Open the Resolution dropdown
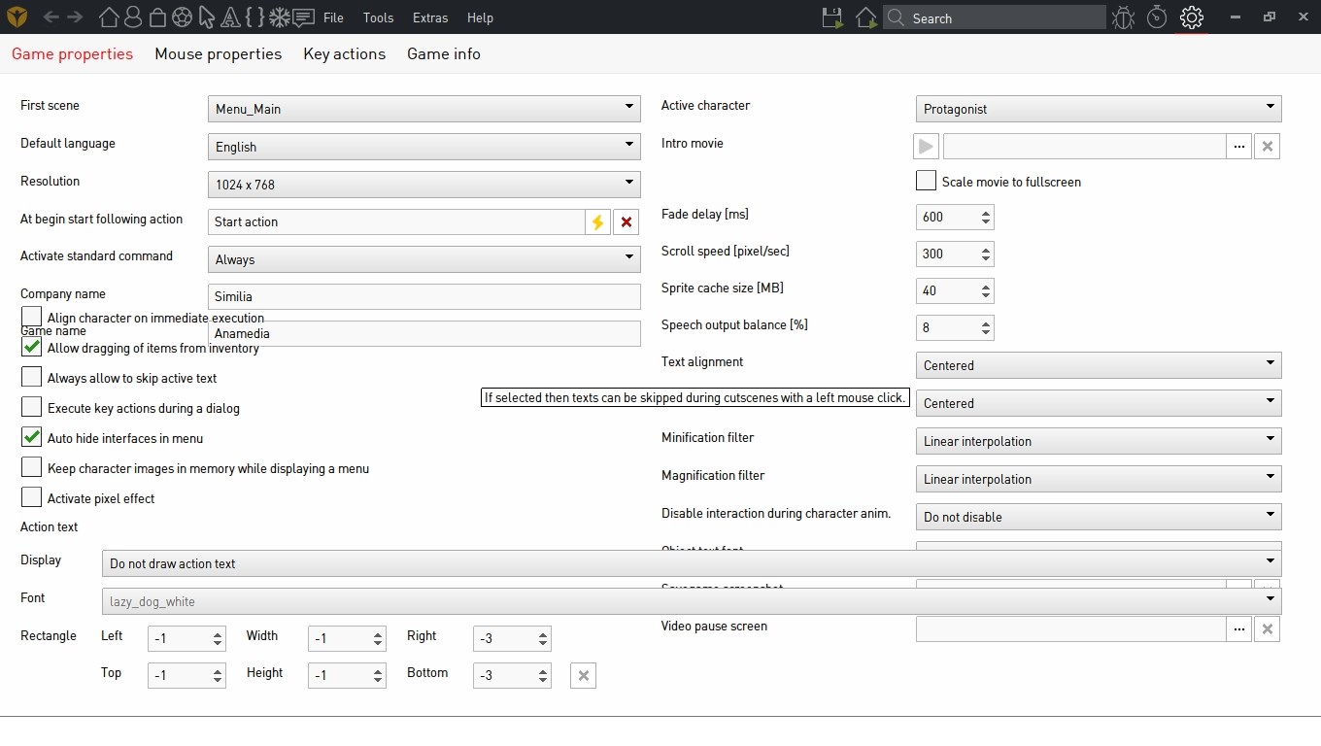The width and height of the screenshot is (1321, 746). pyautogui.click(x=424, y=184)
